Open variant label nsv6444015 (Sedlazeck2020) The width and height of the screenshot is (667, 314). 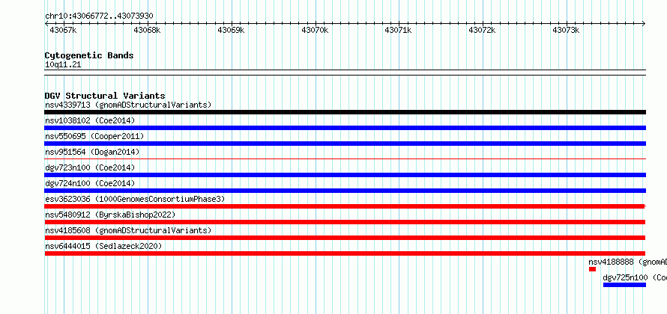103,246
